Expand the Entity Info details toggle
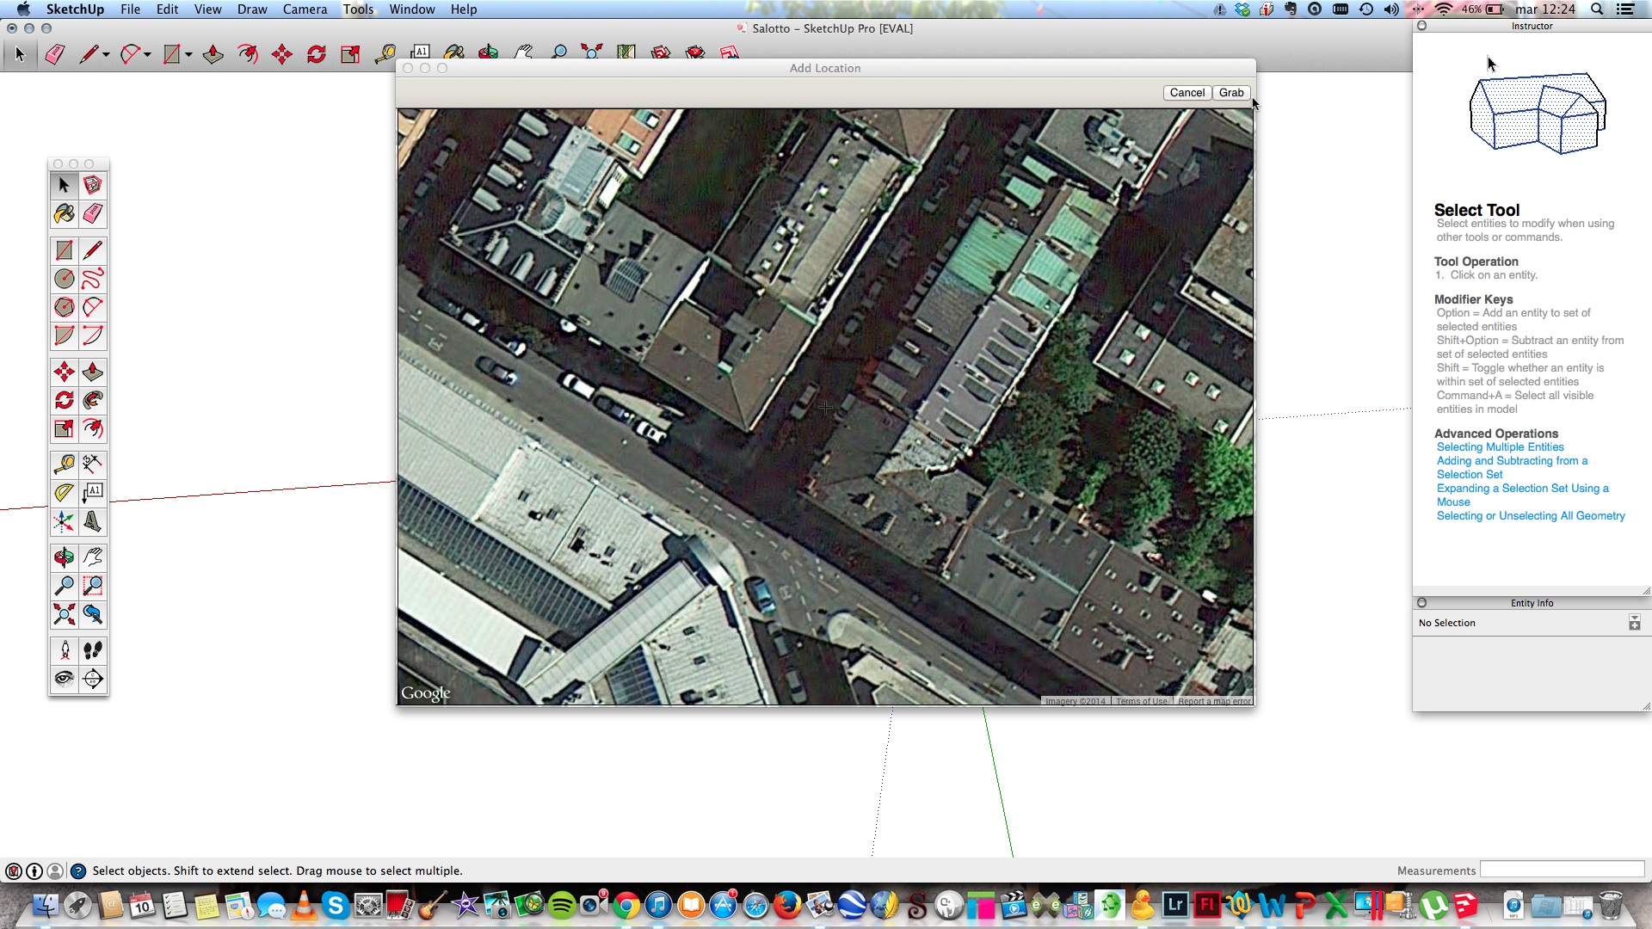Screen dimensions: 1652x929 [1634, 623]
